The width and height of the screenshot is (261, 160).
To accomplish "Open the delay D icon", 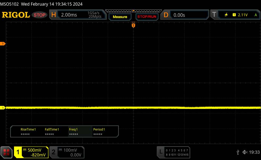I will 166,15.
